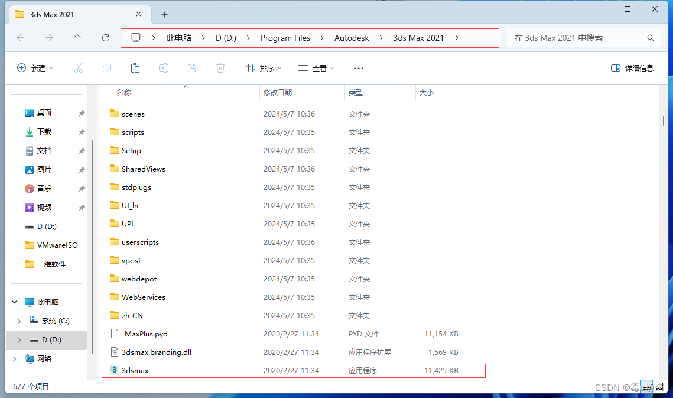Toggle the 详细信息 details pane
Viewport: 673px width, 398px height.
(x=632, y=68)
